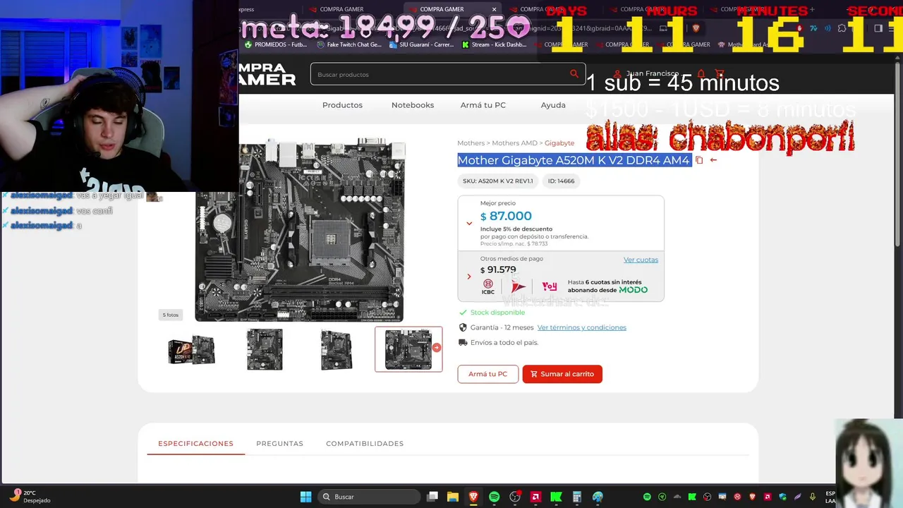
Task: Click the $ 91.579 price
Action: coord(498,270)
